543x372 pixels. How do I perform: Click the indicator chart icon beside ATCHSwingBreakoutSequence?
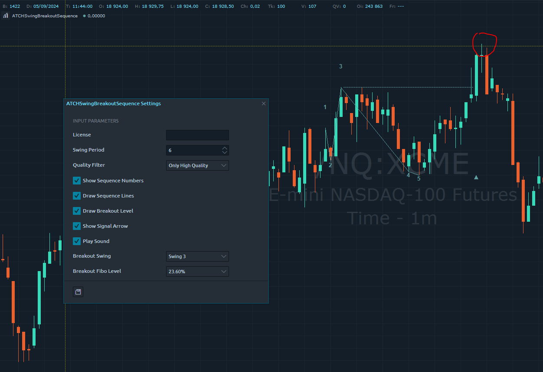click(6, 16)
